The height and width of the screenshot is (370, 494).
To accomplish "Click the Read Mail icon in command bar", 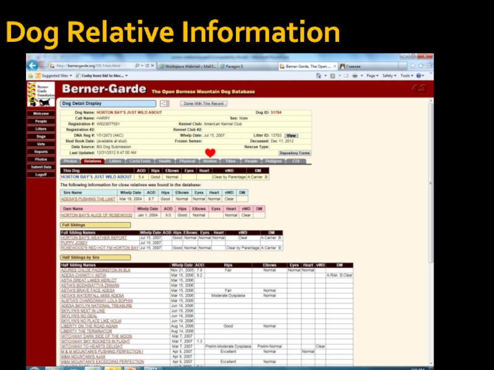I will point(346,76).
